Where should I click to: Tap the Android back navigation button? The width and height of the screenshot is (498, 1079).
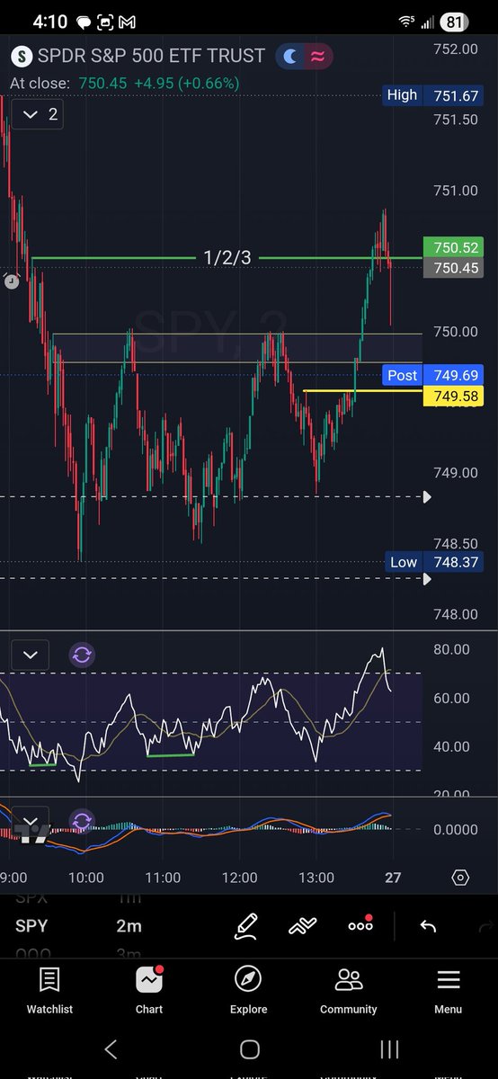[x=111, y=1048]
